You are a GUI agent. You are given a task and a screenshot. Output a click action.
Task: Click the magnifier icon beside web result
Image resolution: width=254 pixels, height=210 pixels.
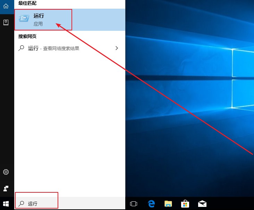22,48
